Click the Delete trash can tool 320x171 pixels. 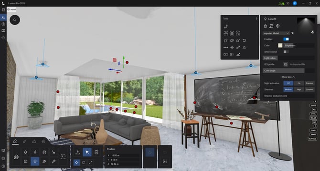click(96, 152)
